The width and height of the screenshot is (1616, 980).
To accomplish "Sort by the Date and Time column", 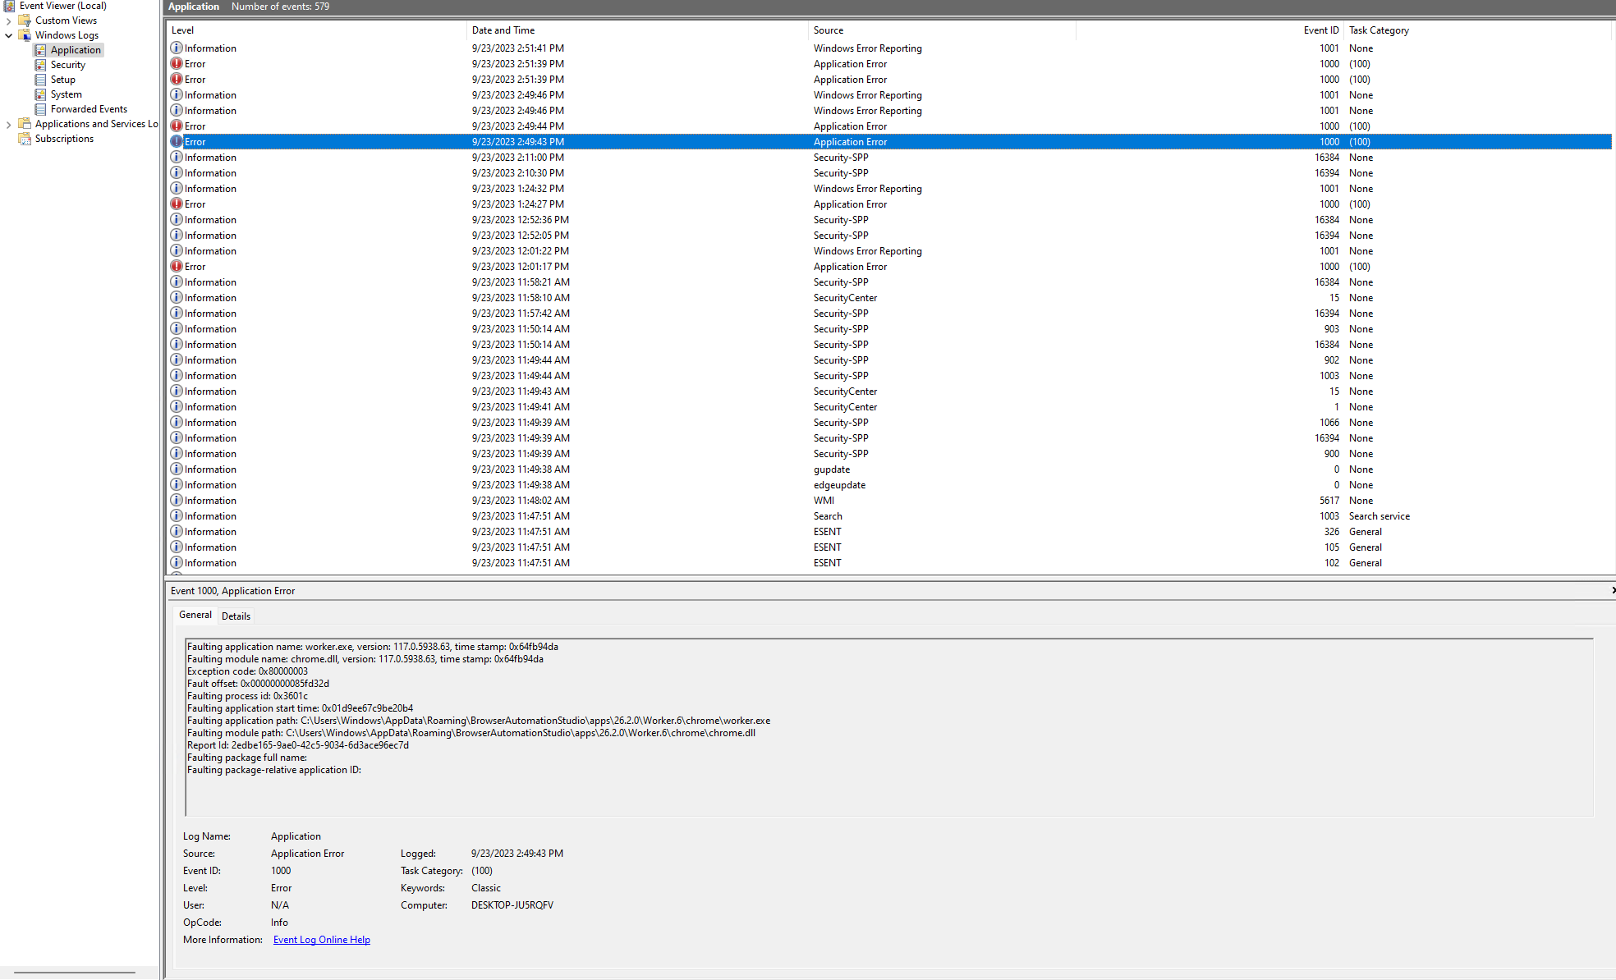I will 503,30.
